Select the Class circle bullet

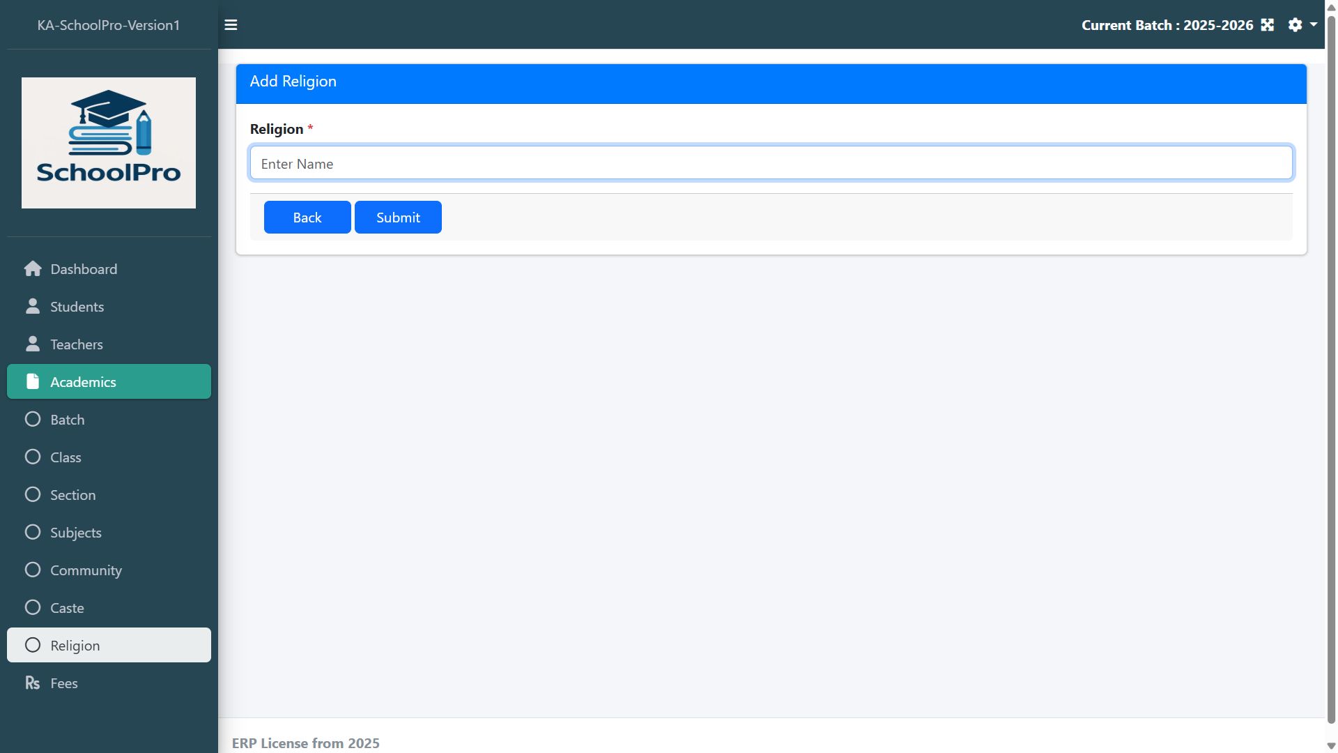(33, 457)
